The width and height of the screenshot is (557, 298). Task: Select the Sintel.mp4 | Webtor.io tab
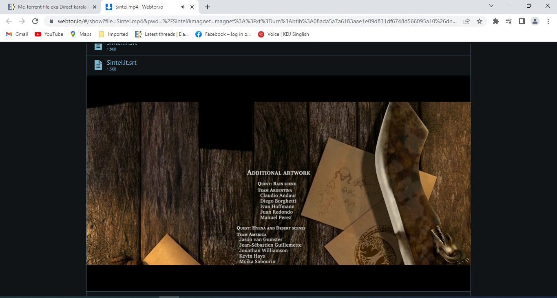pos(149,7)
